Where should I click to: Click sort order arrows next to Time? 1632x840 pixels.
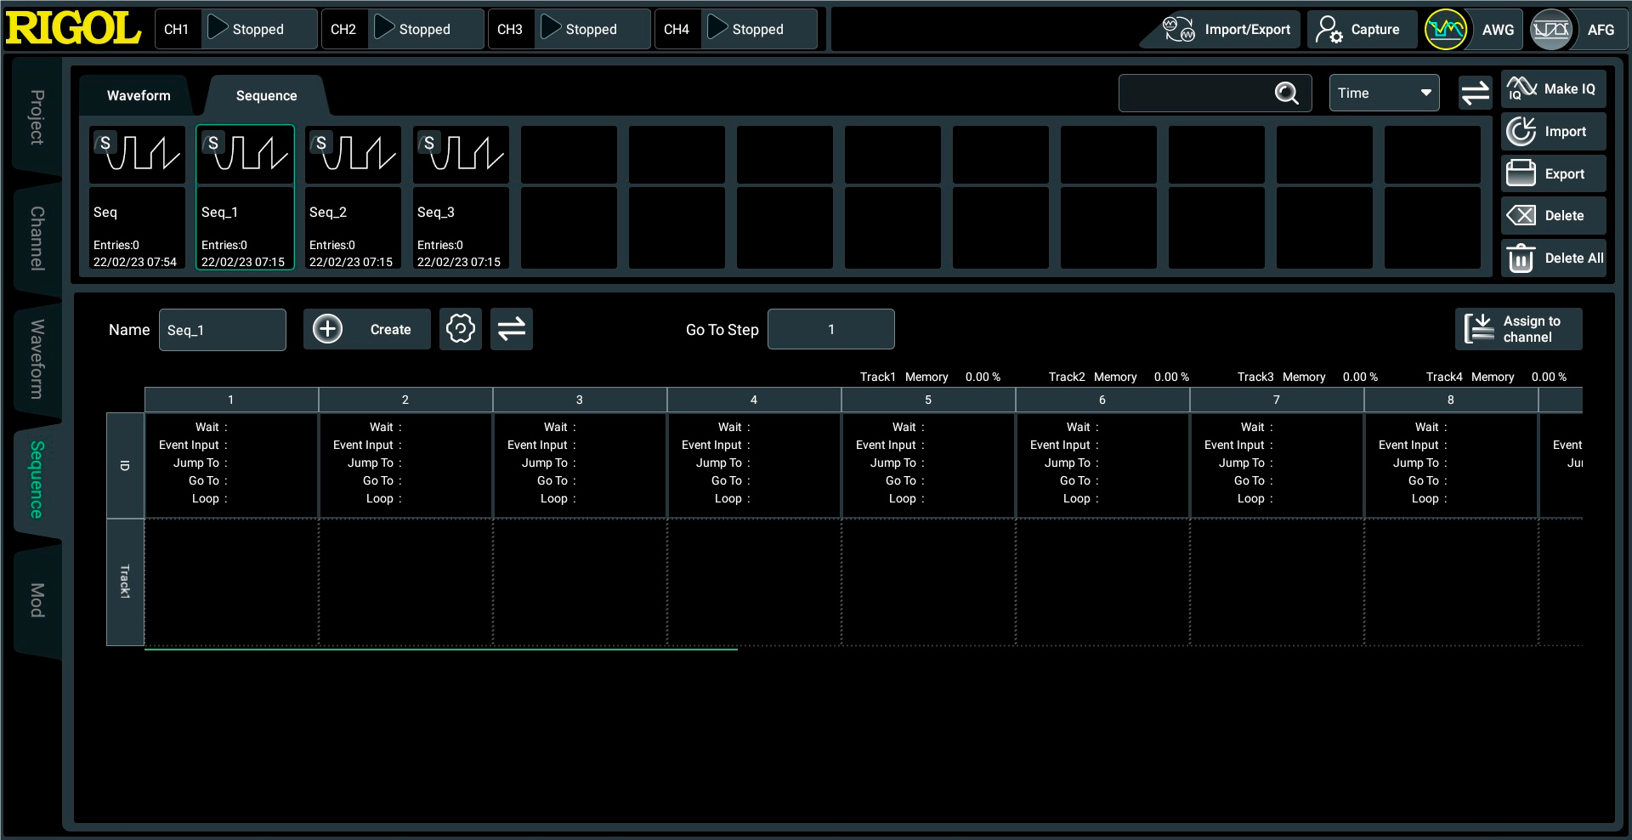1475,94
